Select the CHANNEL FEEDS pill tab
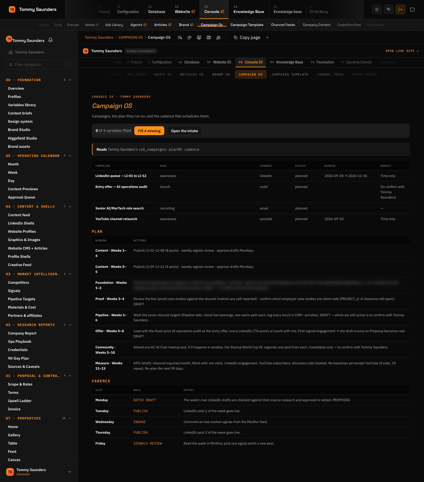Image resolution: width=424 pixels, height=482 pixels. (330, 74)
